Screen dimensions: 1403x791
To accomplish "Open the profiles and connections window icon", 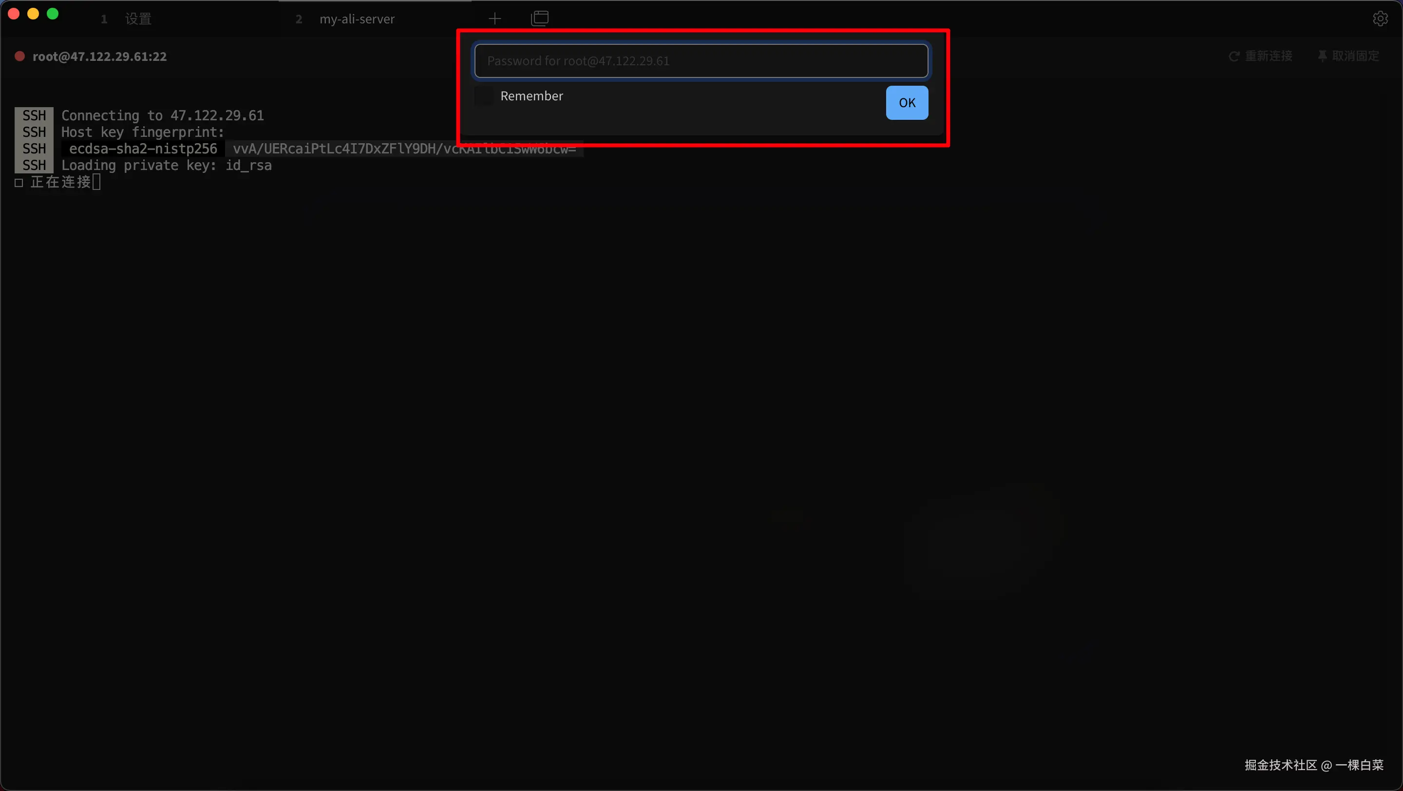I will pyautogui.click(x=539, y=19).
